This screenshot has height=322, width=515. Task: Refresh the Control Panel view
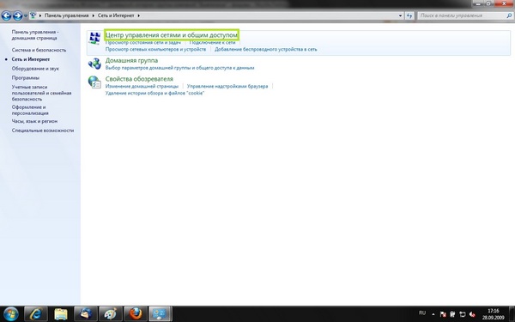pyautogui.click(x=409, y=15)
